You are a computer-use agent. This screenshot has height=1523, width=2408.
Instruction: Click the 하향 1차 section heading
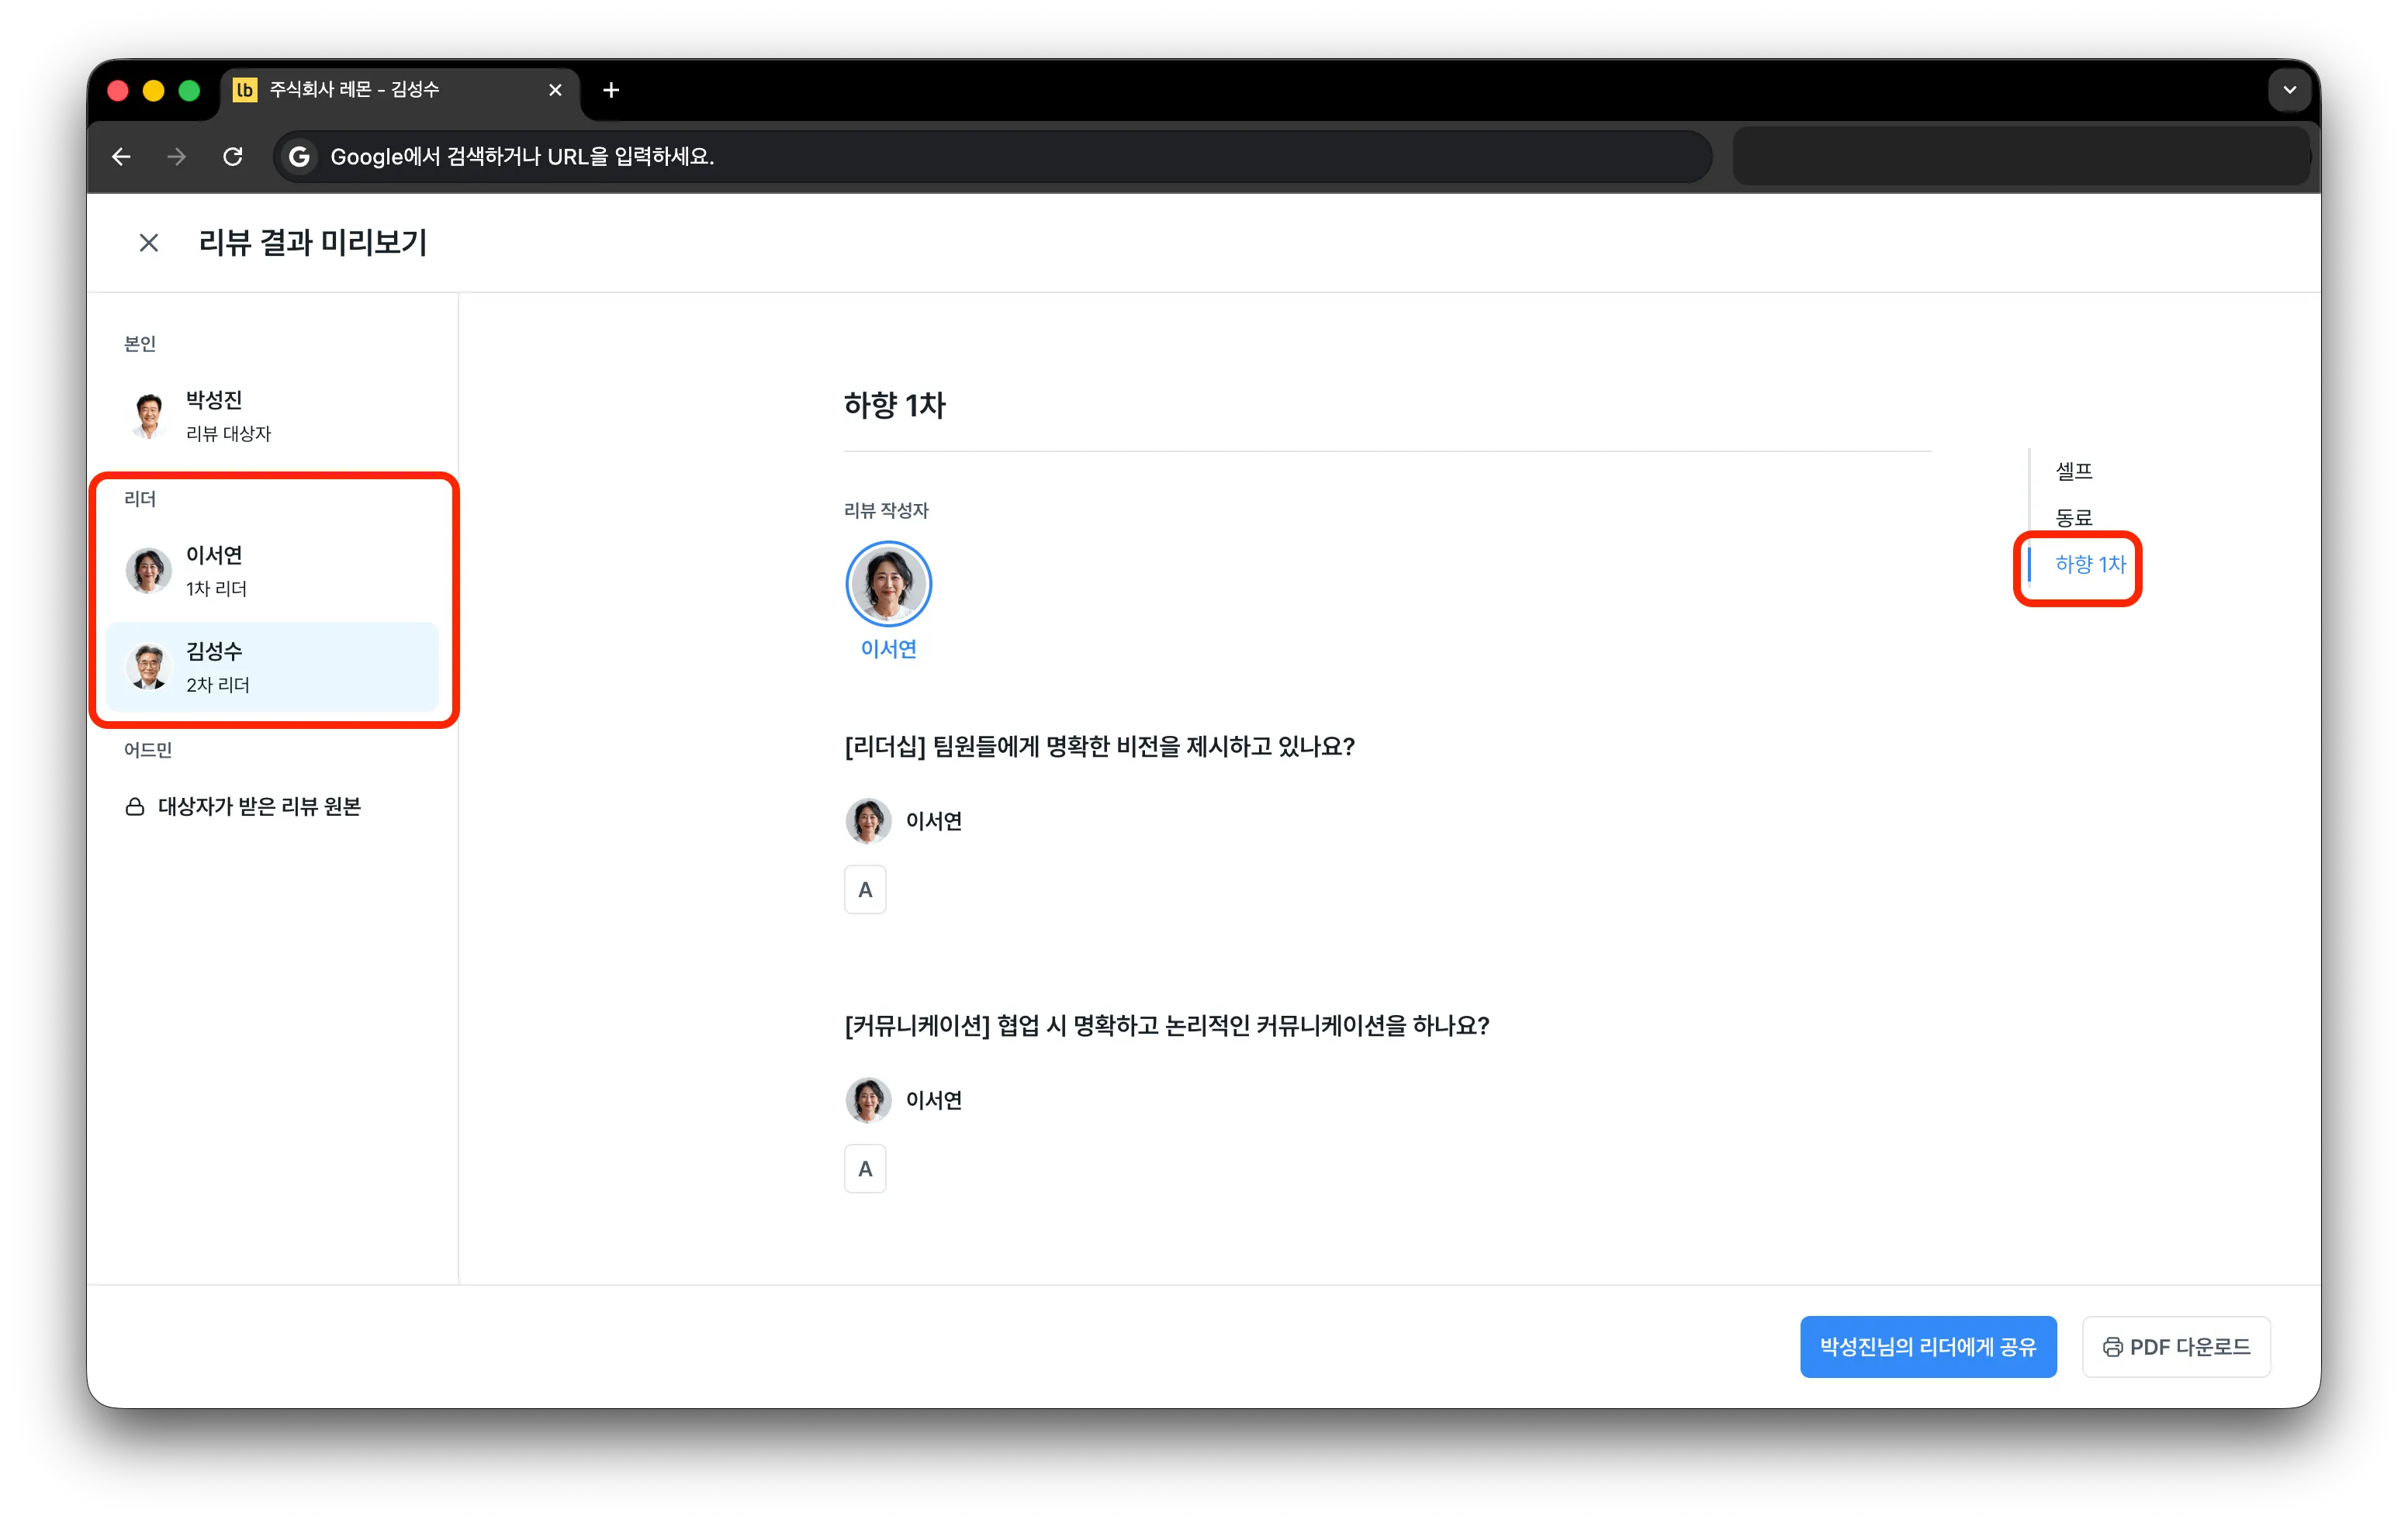(x=894, y=405)
